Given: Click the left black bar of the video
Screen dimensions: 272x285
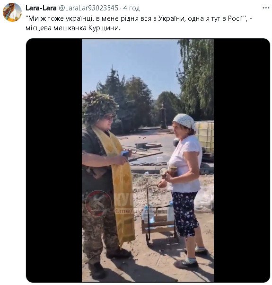Looking at the screenshot, I should [54, 160].
